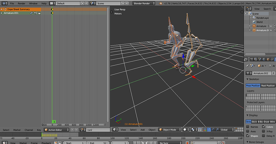This screenshot has width=276, height=144.
Task: Set bone display to Octahedral
Action: (248, 122)
